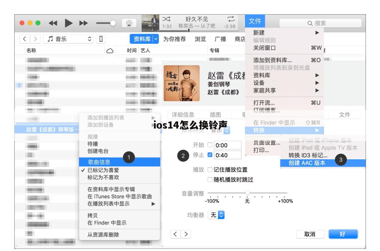The image size is (380, 251).
Task: Sort by the 名称 column header
Action: [x=31, y=50]
